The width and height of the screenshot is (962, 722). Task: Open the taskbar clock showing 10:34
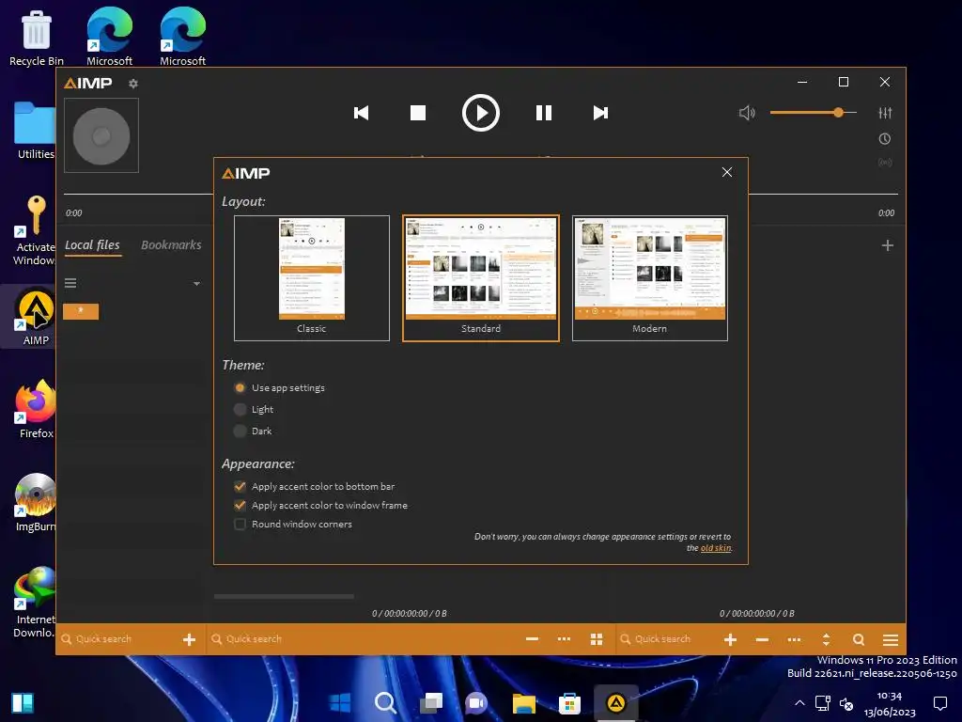coord(890,703)
